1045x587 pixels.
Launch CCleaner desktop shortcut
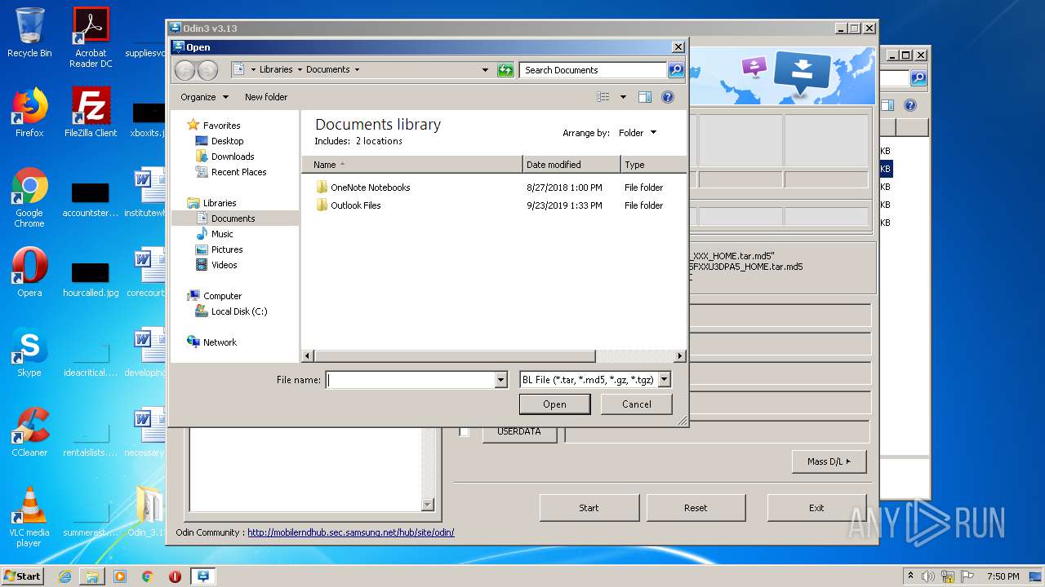[29, 432]
